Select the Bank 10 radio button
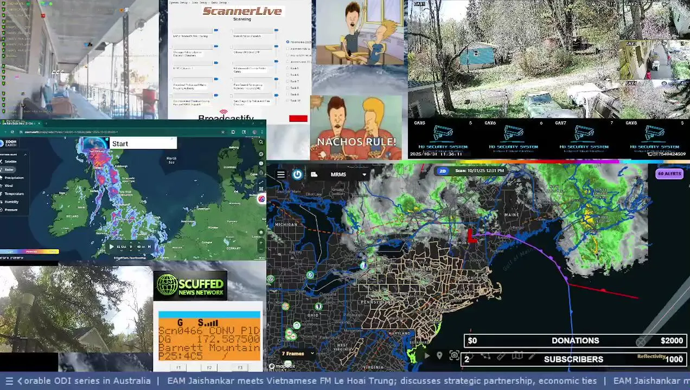690x390 pixels. pyautogui.click(x=288, y=101)
